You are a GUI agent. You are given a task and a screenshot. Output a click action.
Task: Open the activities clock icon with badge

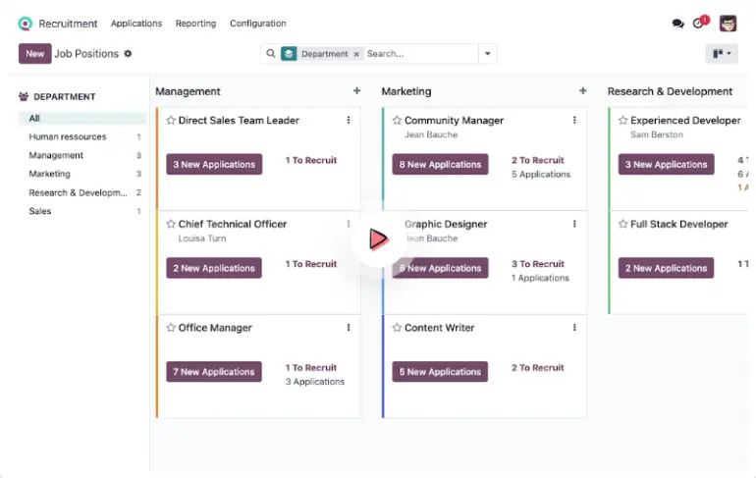tap(700, 23)
